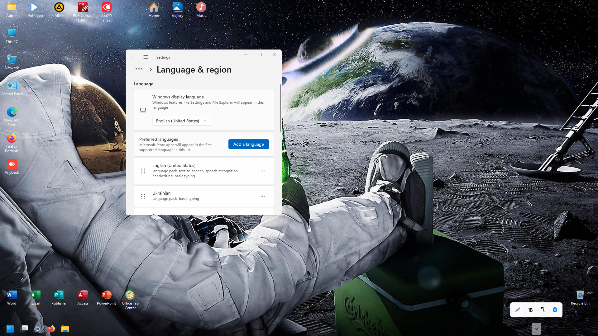598x336 pixels.
Task: Click the Task View button on taskbar
Action: pos(24,329)
